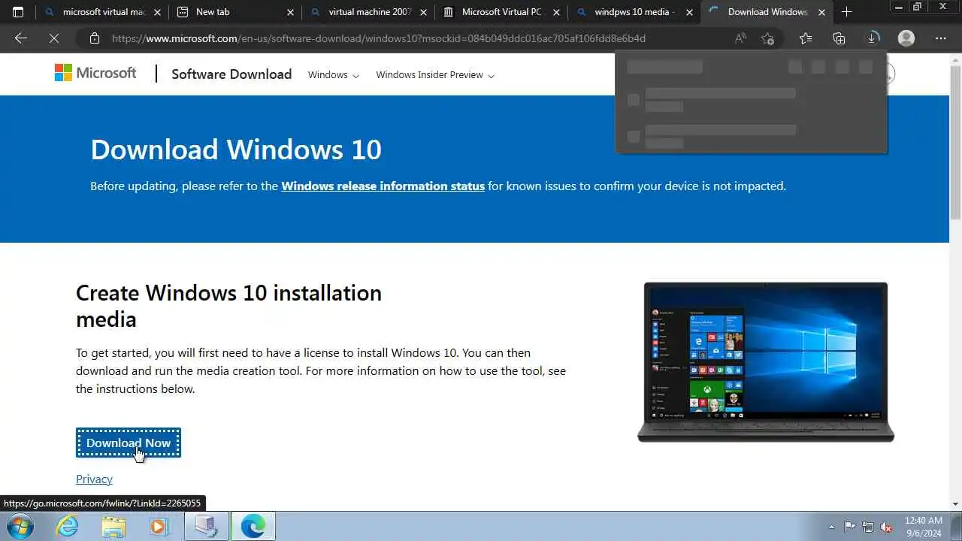The height and width of the screenshot is (541, 962).
Task: Switch to the Microsoft Virtual PC tab
Action: tap(501, 12)
